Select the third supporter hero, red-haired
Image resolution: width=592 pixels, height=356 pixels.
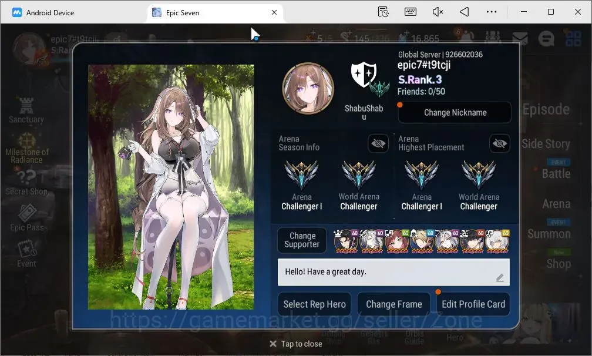(396, 241)
